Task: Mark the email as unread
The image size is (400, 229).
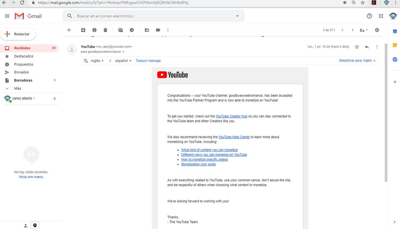Action: pyautogui.click(x=120, y=30)
